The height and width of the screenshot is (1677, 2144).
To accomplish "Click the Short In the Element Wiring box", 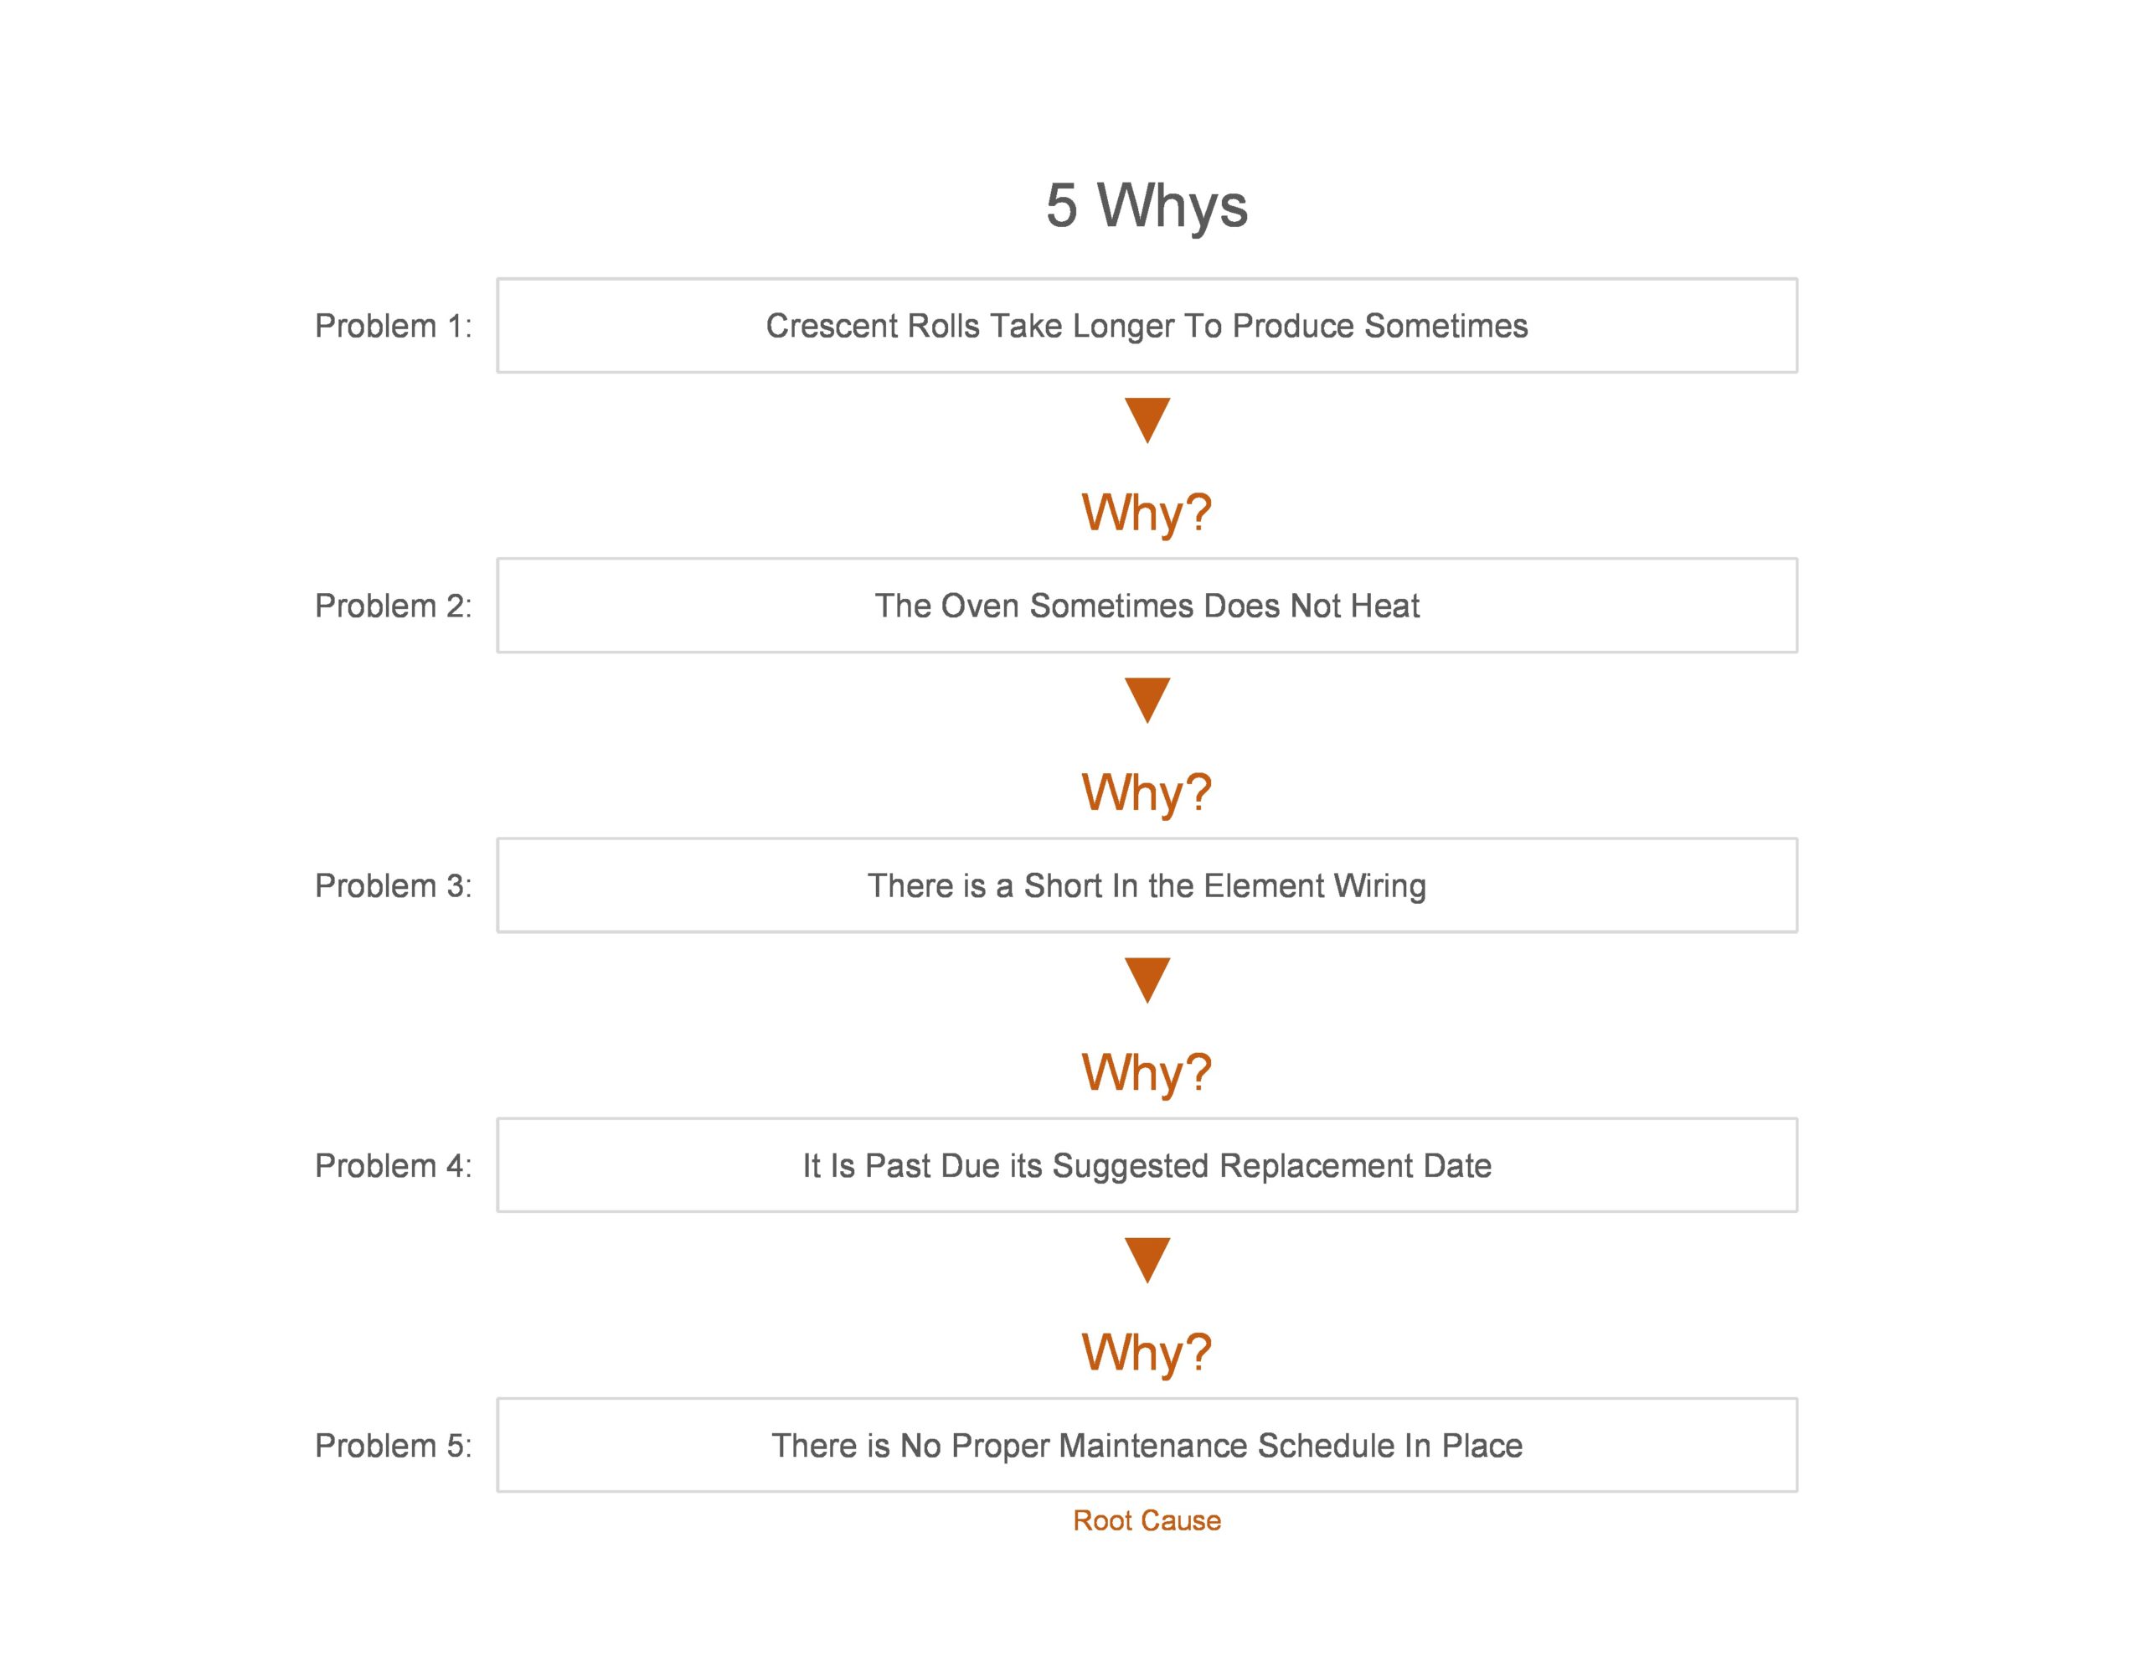I will point(1147,885).
